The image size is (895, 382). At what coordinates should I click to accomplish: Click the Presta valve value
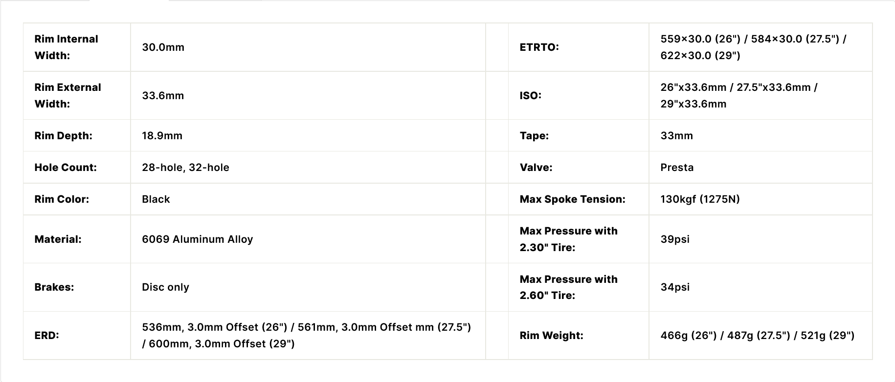click(x=677, y=168)
